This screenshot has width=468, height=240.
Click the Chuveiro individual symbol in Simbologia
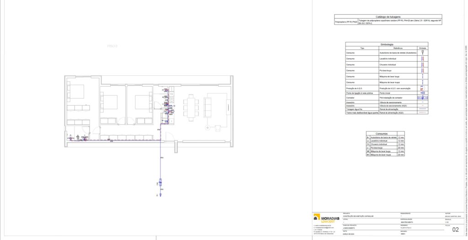423,64
